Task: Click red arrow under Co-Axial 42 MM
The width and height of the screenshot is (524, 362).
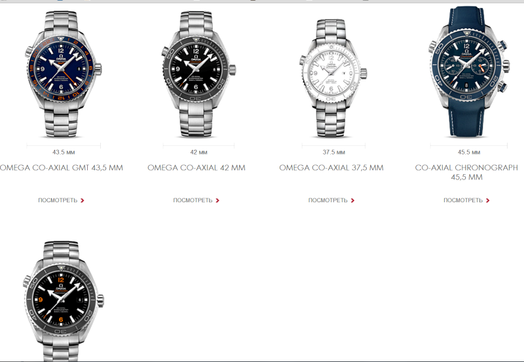Action: (217, 200)
